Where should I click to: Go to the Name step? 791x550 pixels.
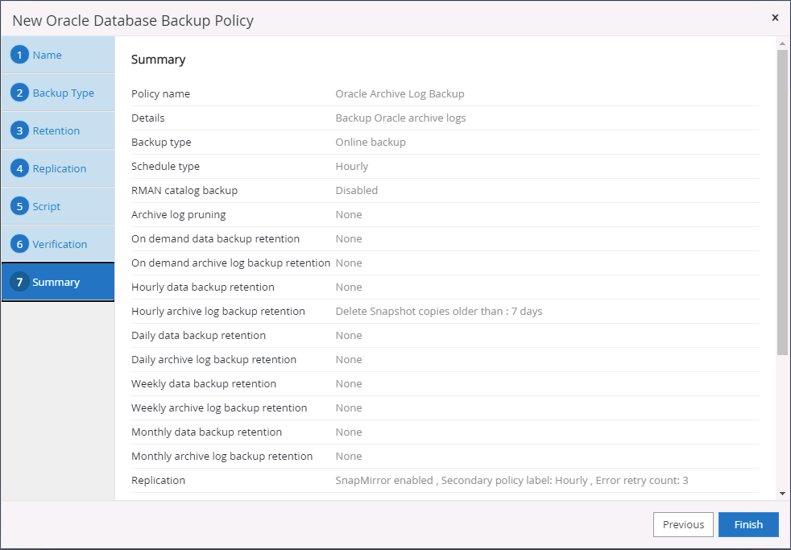(47, 55)
